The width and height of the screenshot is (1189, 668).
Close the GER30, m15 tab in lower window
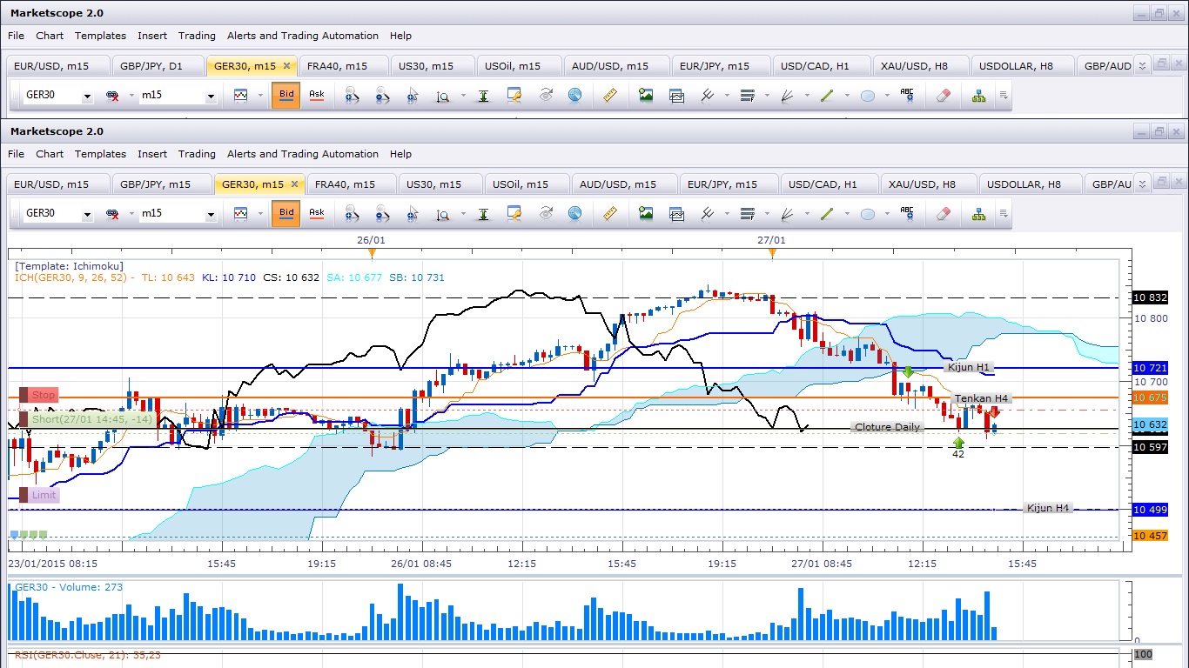(294, 184)
